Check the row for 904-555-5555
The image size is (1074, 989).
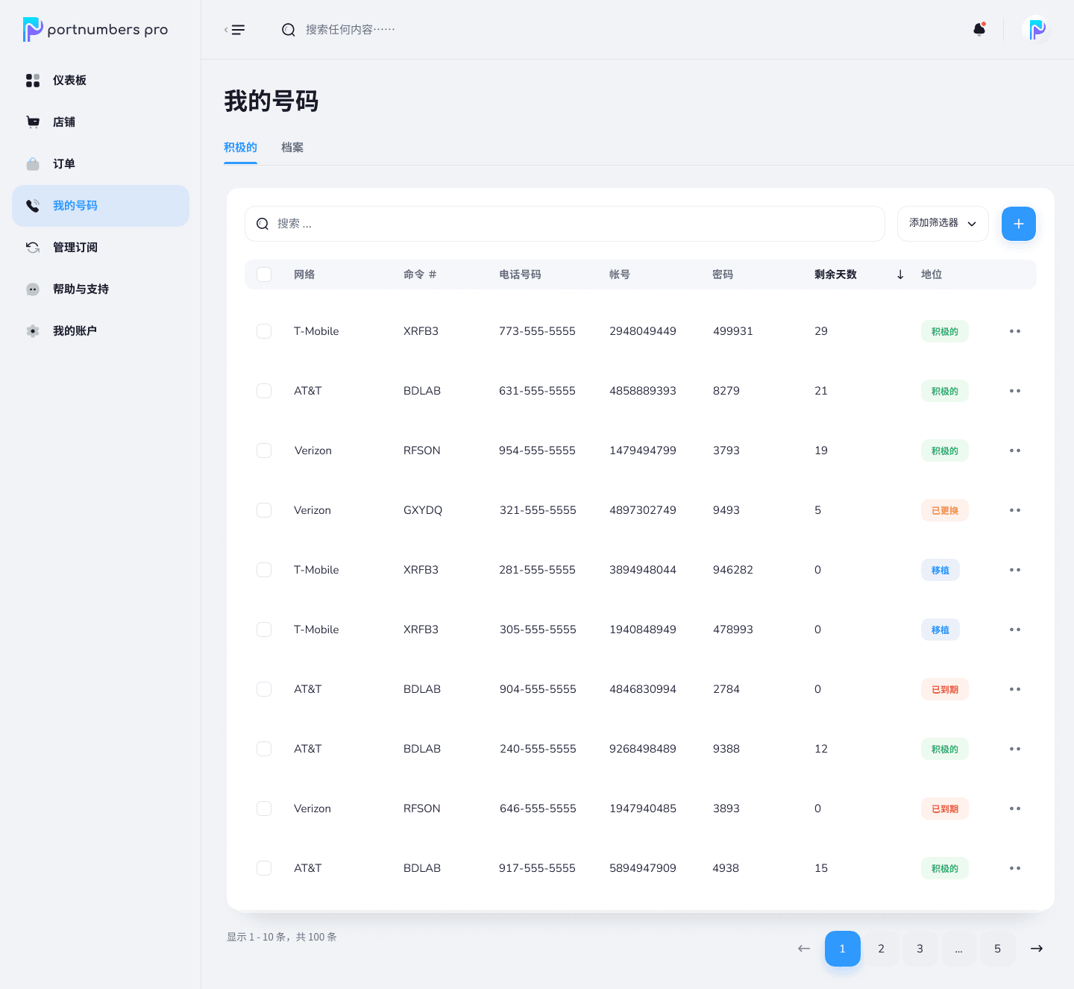(264, 689)
